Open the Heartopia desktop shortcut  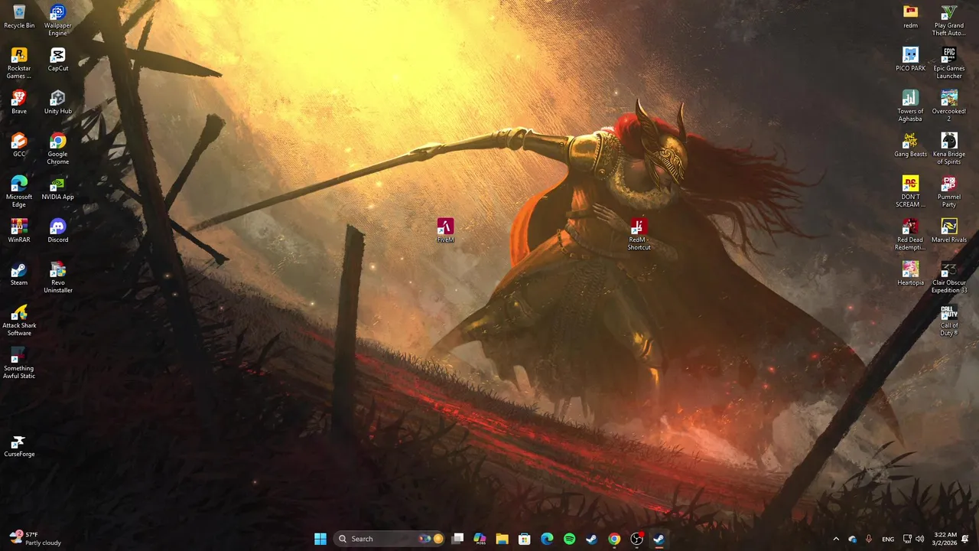pos(910,274)
